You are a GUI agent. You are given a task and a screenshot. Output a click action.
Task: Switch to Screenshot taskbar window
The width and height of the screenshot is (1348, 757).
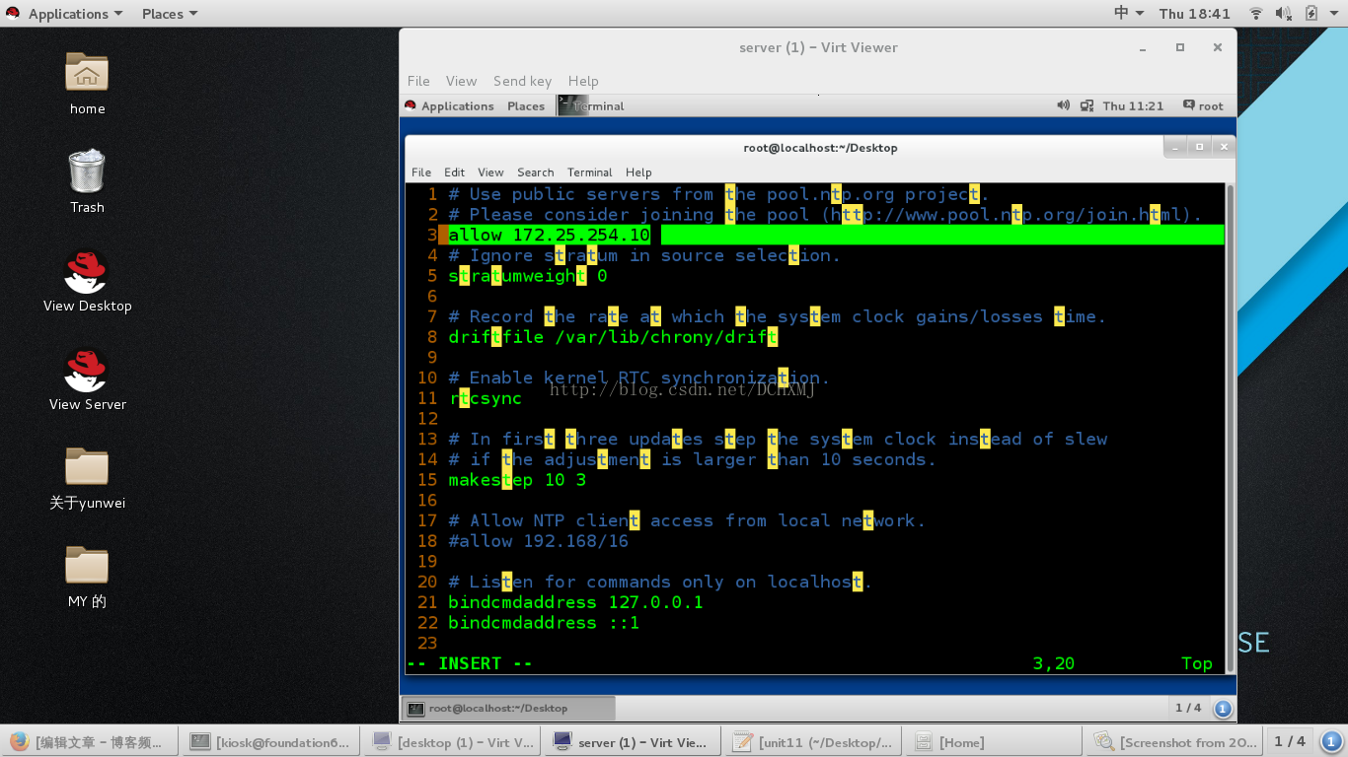click(x=1175, y=741)
